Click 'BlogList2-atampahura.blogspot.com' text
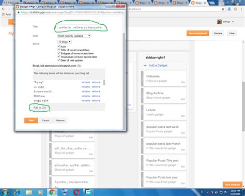This screenshot has width=245, height=196. pyautogui.click(x=54, y=66)
